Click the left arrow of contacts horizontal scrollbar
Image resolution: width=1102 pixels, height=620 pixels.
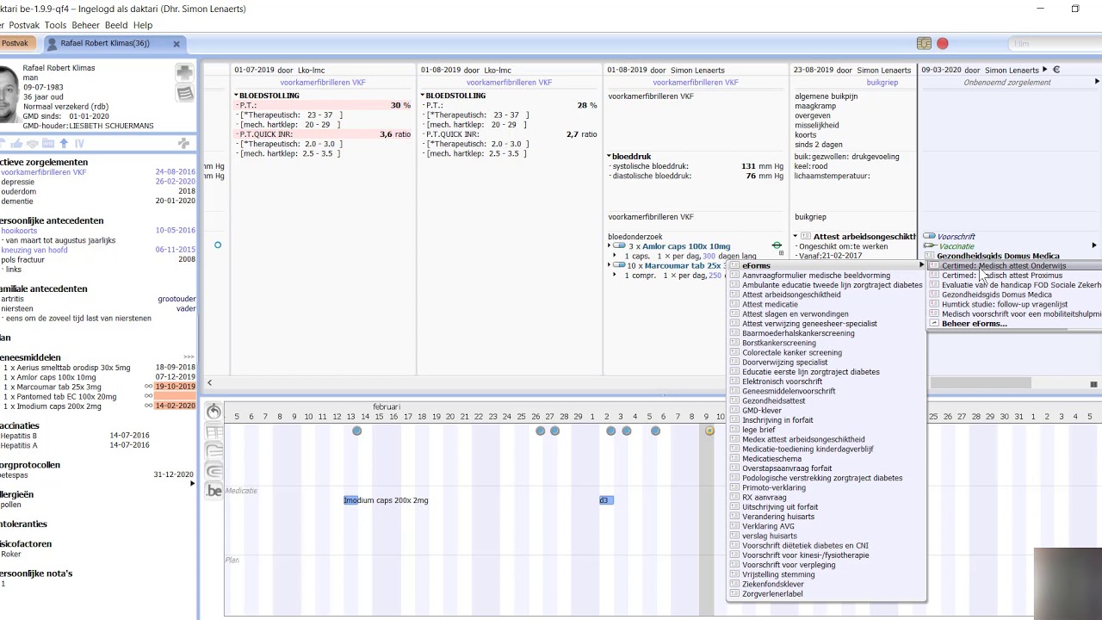(209, 383)
